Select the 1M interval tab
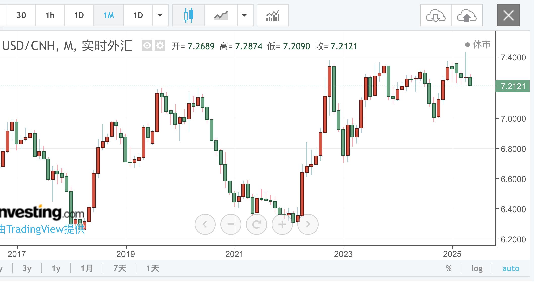The image size is (559, 283). (109, 15)
